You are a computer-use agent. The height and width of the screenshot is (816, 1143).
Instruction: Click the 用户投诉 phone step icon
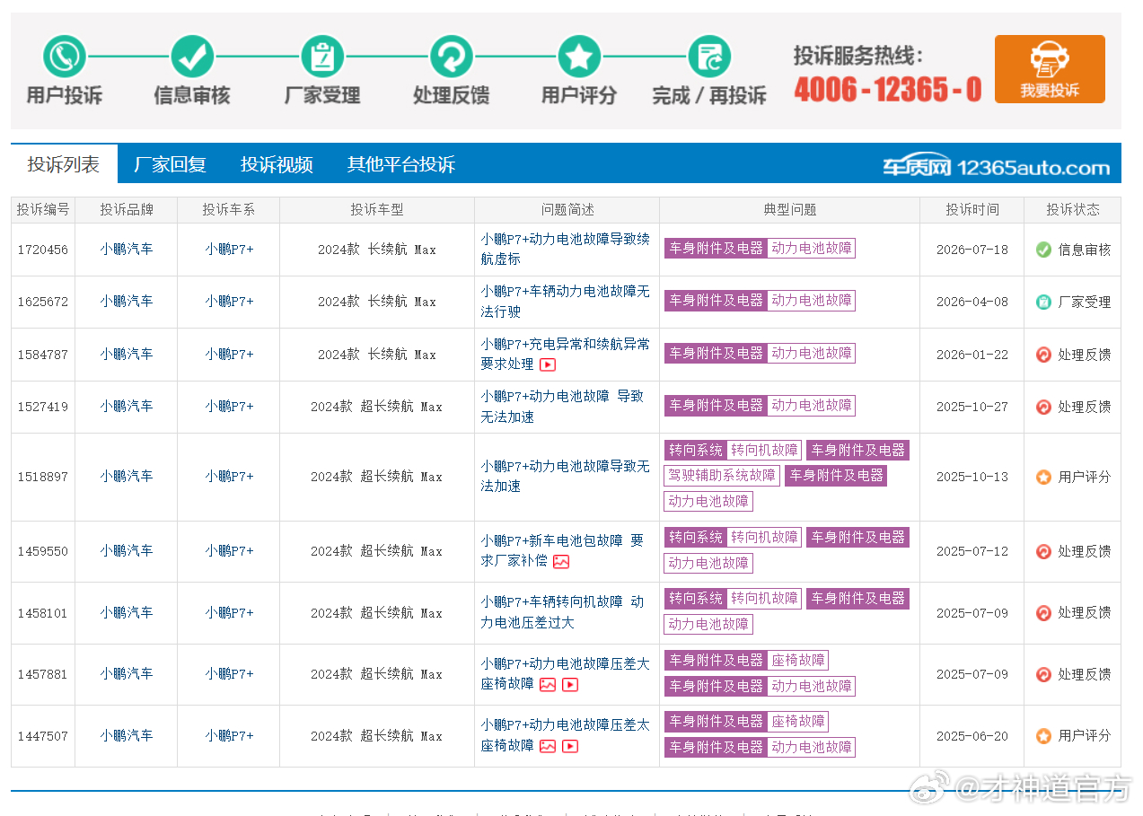click(x=65, y=57)
